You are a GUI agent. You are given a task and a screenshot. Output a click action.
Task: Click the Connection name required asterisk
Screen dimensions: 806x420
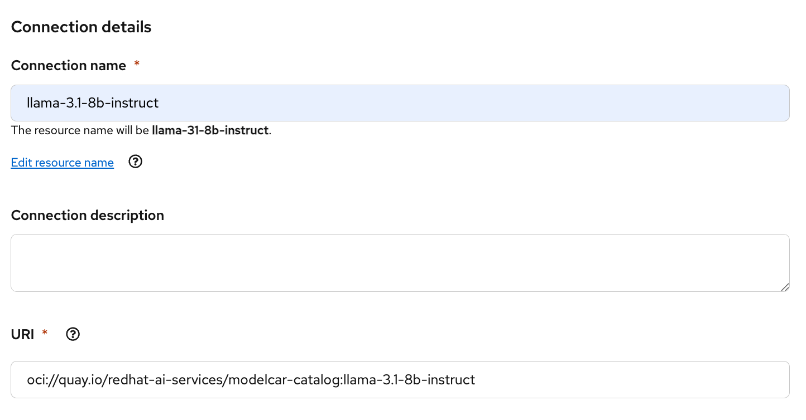[137, 65]
